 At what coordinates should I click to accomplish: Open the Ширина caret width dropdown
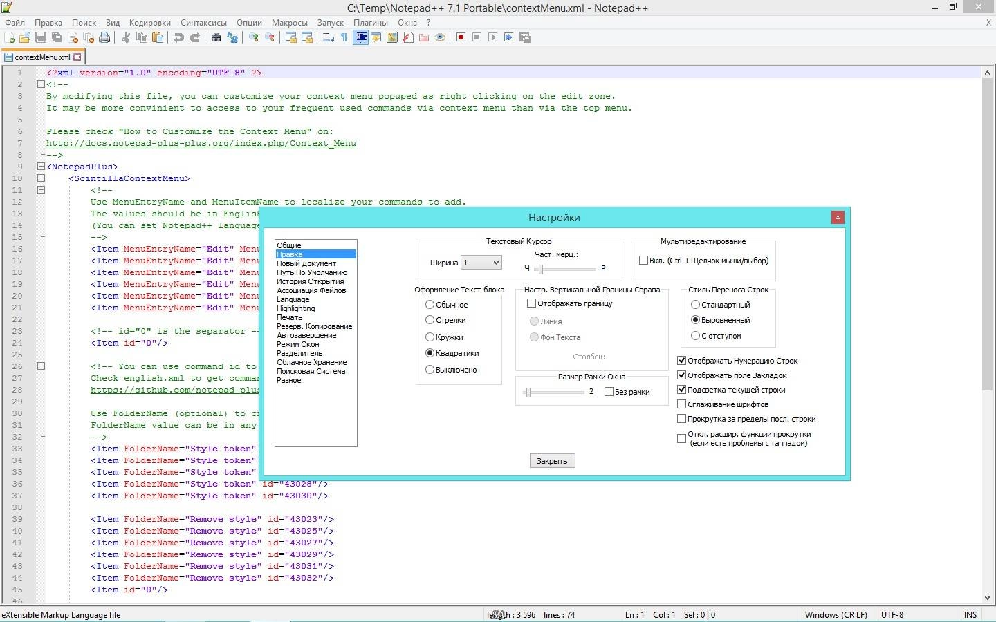pos(481,263)
